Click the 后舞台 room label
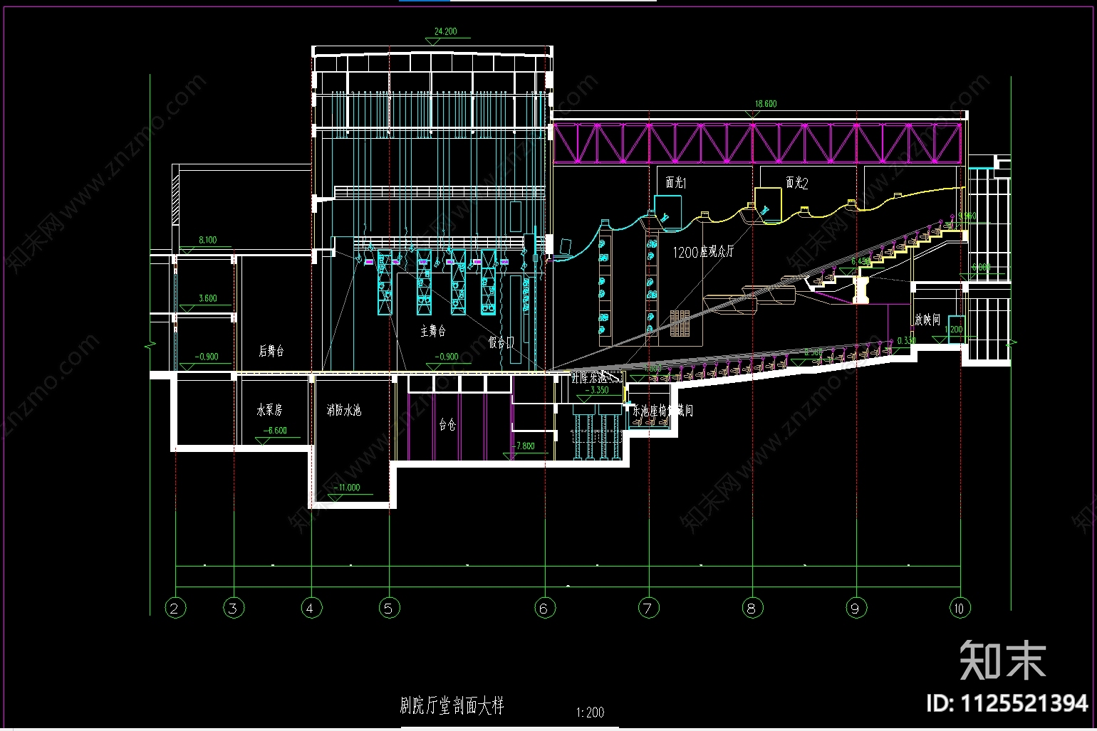 pos(271,351)
